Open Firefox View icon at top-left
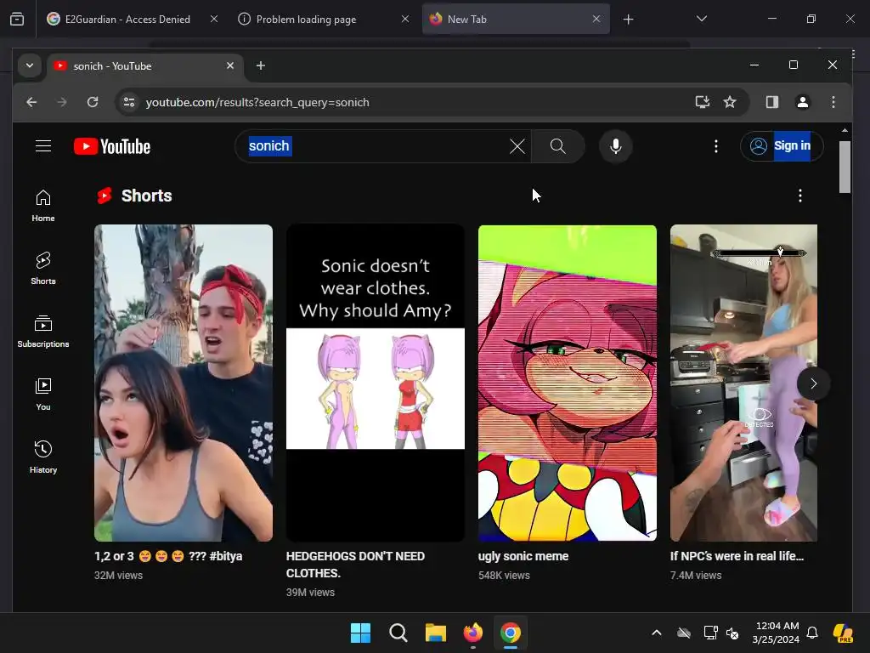 tap(17, 19)
